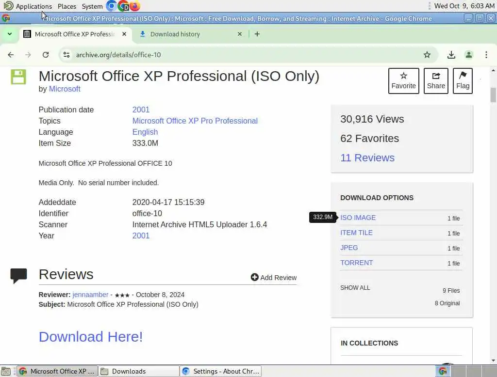The width and height of the screenshot is (497, 377).
Task: Click the 9 Files link
Action: pos(451,291)
